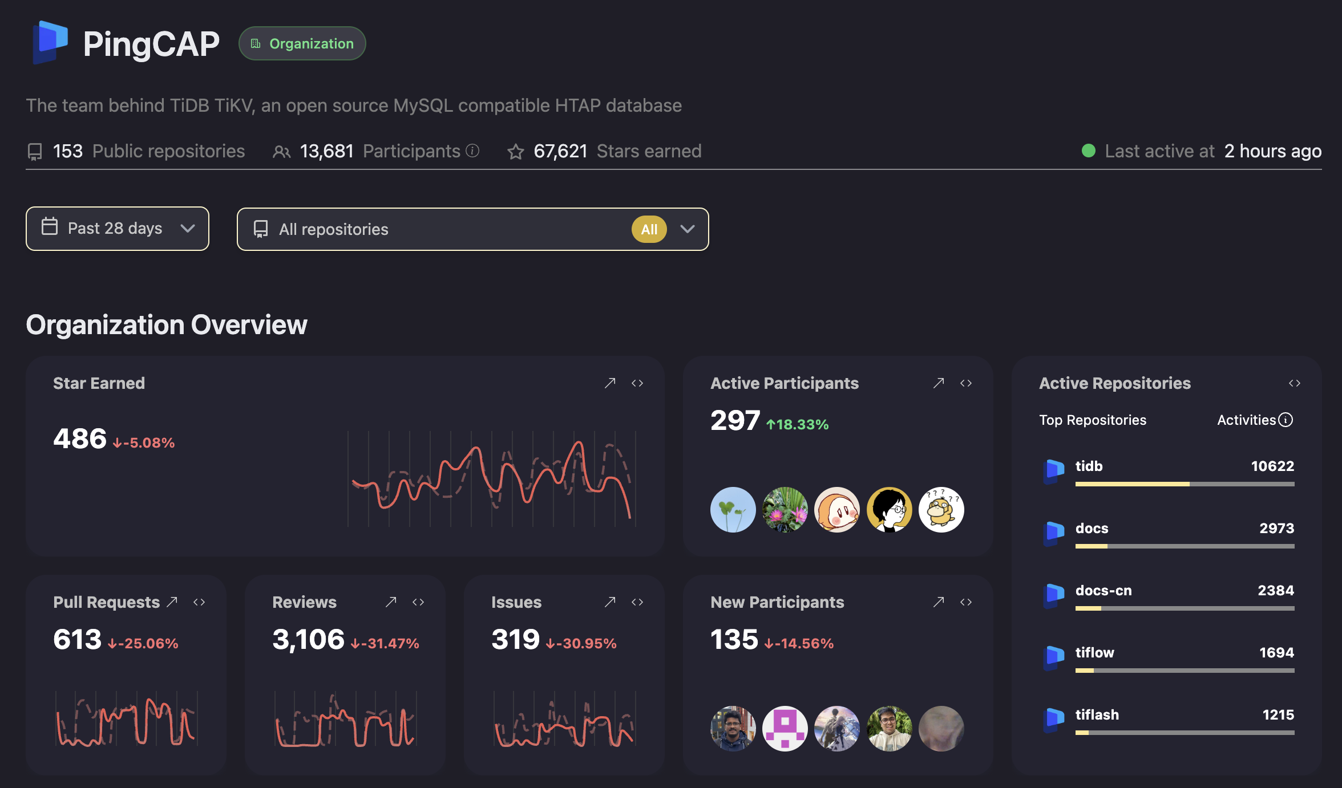
Task: Click the docs activity progress bar
Action: (1185, 546)
